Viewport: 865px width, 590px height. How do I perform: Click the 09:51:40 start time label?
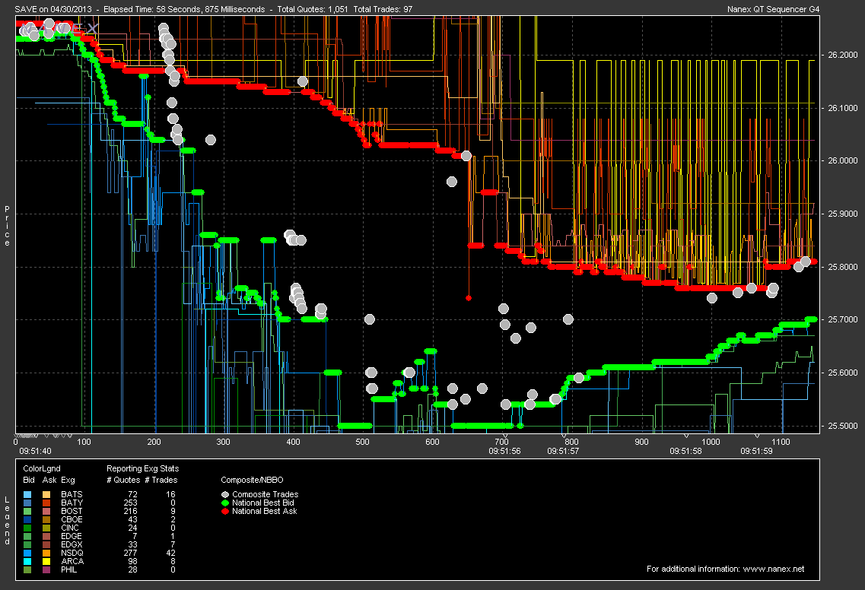pyautogui.click(x=35, y=451)
